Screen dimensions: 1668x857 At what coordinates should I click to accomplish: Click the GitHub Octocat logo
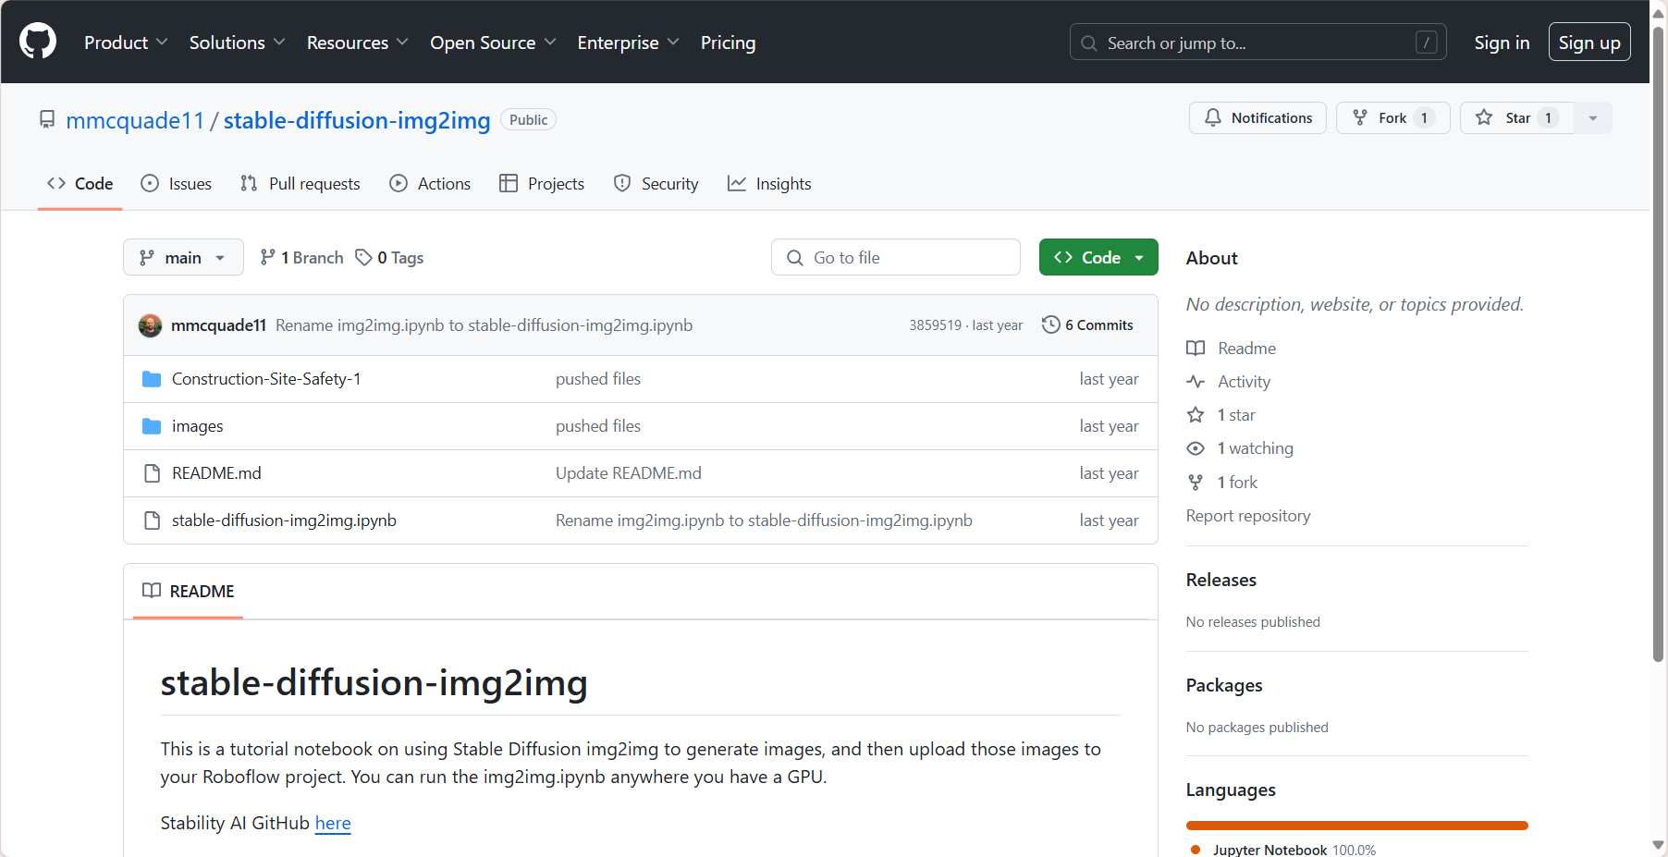point(38,42)
